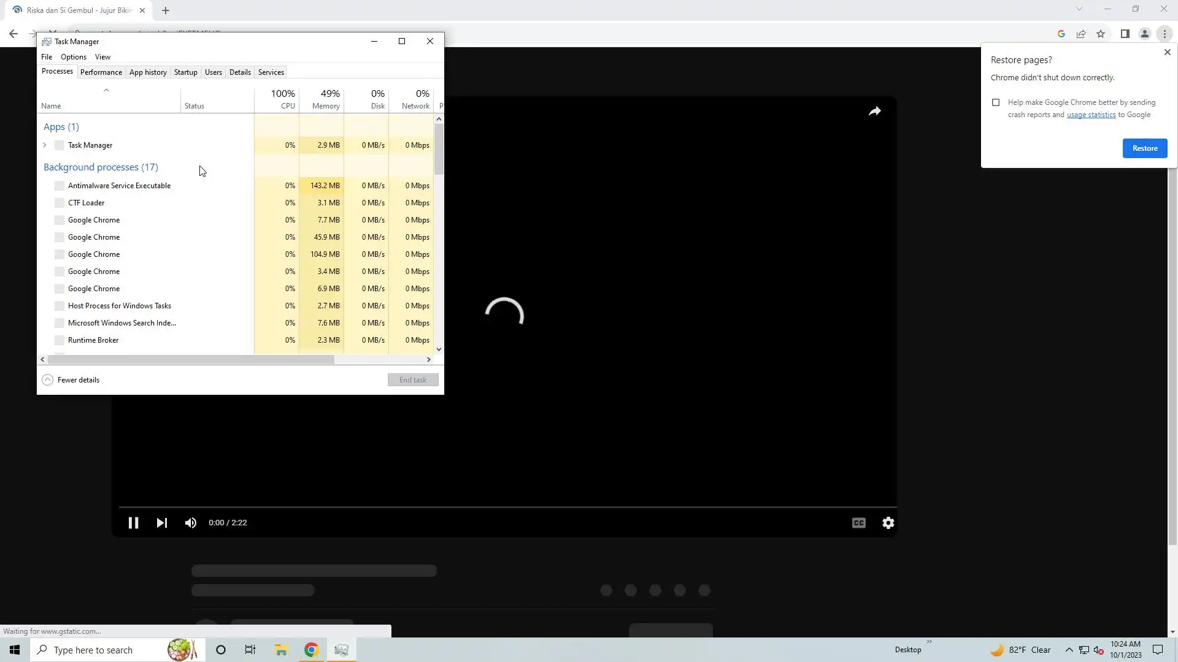Expand the Task Manager app entry

pos(45,145)
